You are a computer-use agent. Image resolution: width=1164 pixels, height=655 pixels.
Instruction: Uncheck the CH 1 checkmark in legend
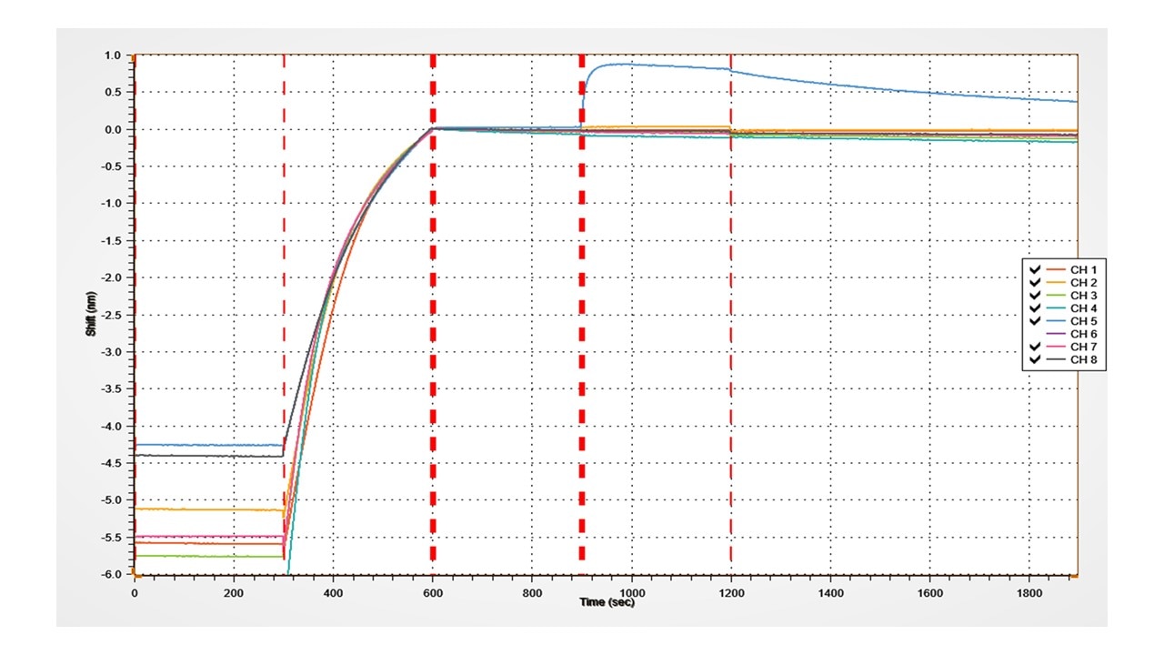coord(1035,270)
